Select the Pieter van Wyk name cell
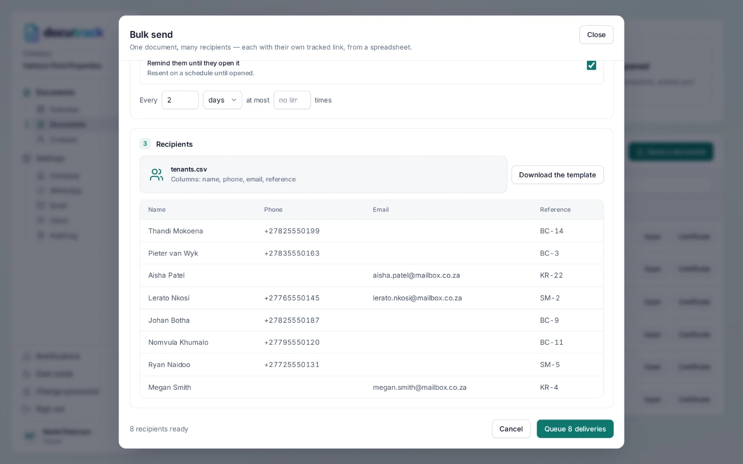This screenshot has height=464, width=743. pyautogui.click(x=173, y=253)
